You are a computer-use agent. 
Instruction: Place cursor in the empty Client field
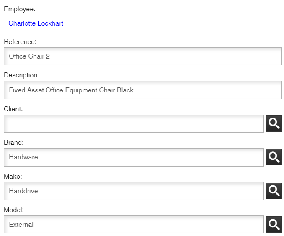pyautogui.click(x=134, y=124)
